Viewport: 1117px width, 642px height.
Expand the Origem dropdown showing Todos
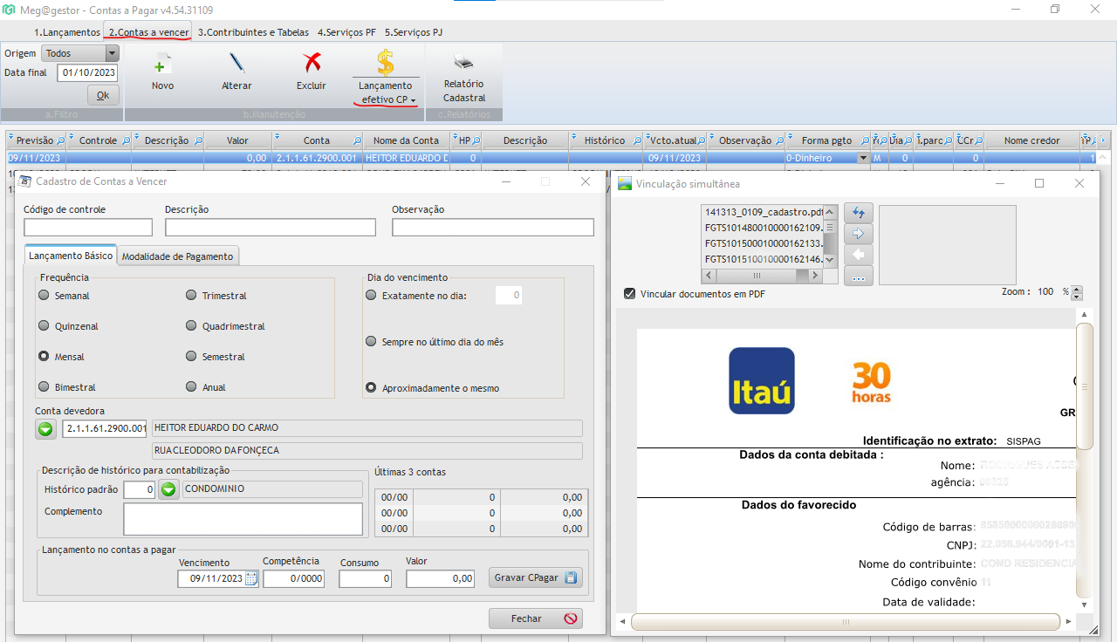tap(111, 53)
